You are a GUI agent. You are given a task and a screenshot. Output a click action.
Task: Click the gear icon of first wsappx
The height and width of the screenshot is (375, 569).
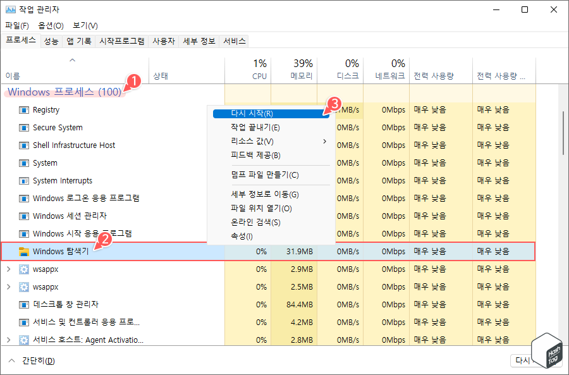[x=23, y=269]
